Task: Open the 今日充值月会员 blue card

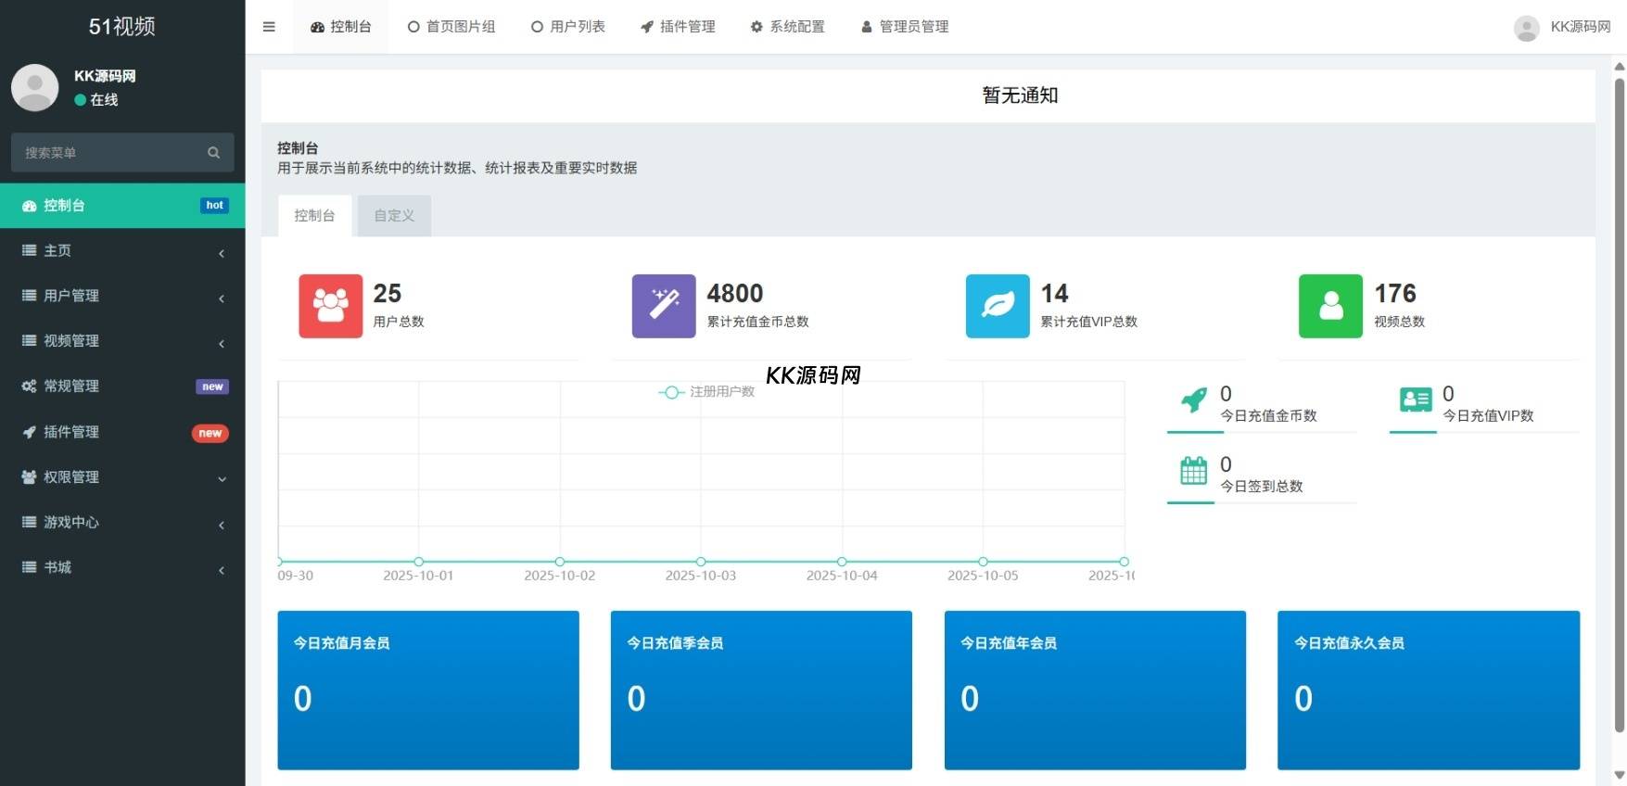Action: [x=428, y=690]
